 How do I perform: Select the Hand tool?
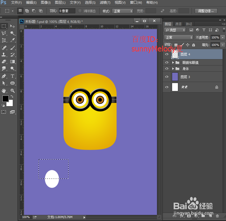[x=4, y=90]
